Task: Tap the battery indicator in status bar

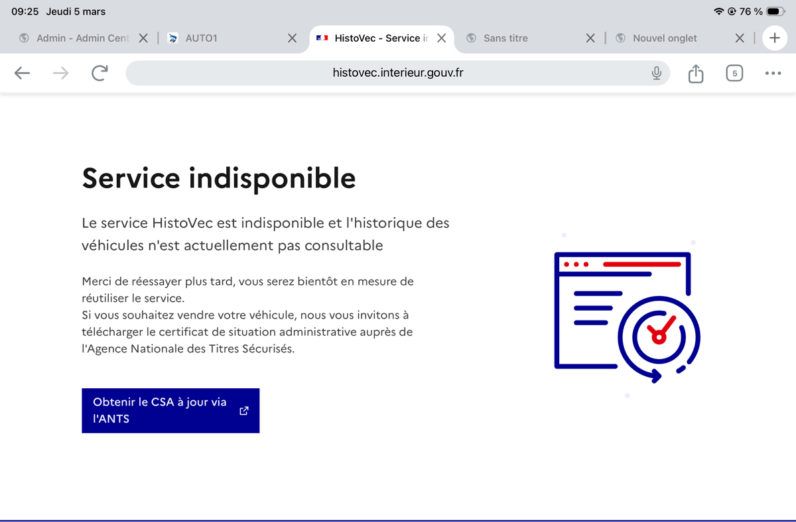Action: pos(775,11)
